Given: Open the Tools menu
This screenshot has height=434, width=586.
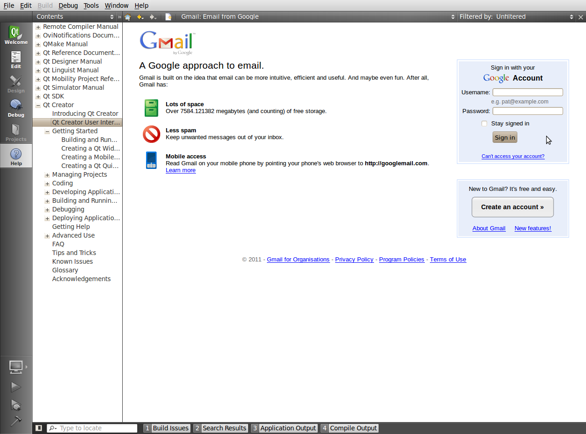Looking at the screenshot, I should (91, 5).
